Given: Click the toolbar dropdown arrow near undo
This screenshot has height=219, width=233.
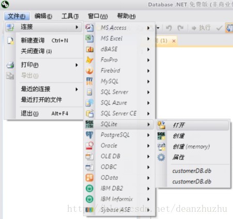Looking at the screenshot, I should (158, 28).
